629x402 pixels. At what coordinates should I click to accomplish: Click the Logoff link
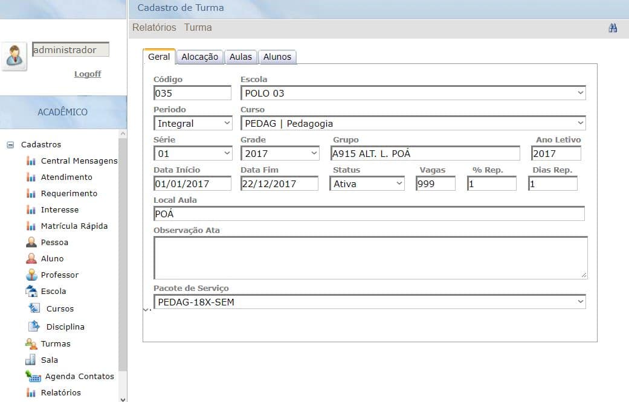pyautogui.click(x=88, y=74)
